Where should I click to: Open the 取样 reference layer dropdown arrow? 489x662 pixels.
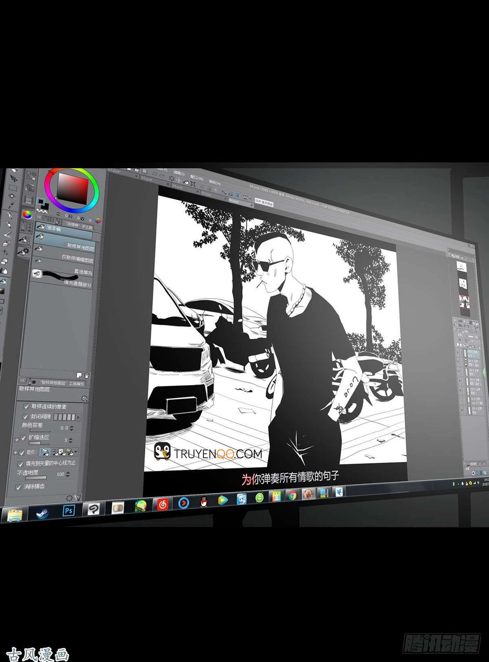click(x=76, y=452)
